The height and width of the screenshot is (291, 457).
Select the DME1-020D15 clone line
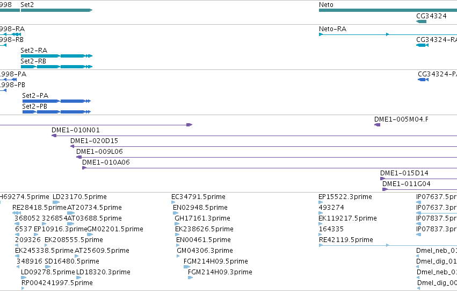264,146
